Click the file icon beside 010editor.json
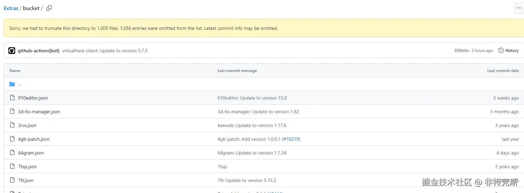The width and height of the screenshot is (524, 193). click(x=12, y=98)
